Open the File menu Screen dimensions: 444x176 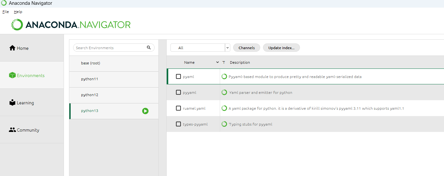6,12
